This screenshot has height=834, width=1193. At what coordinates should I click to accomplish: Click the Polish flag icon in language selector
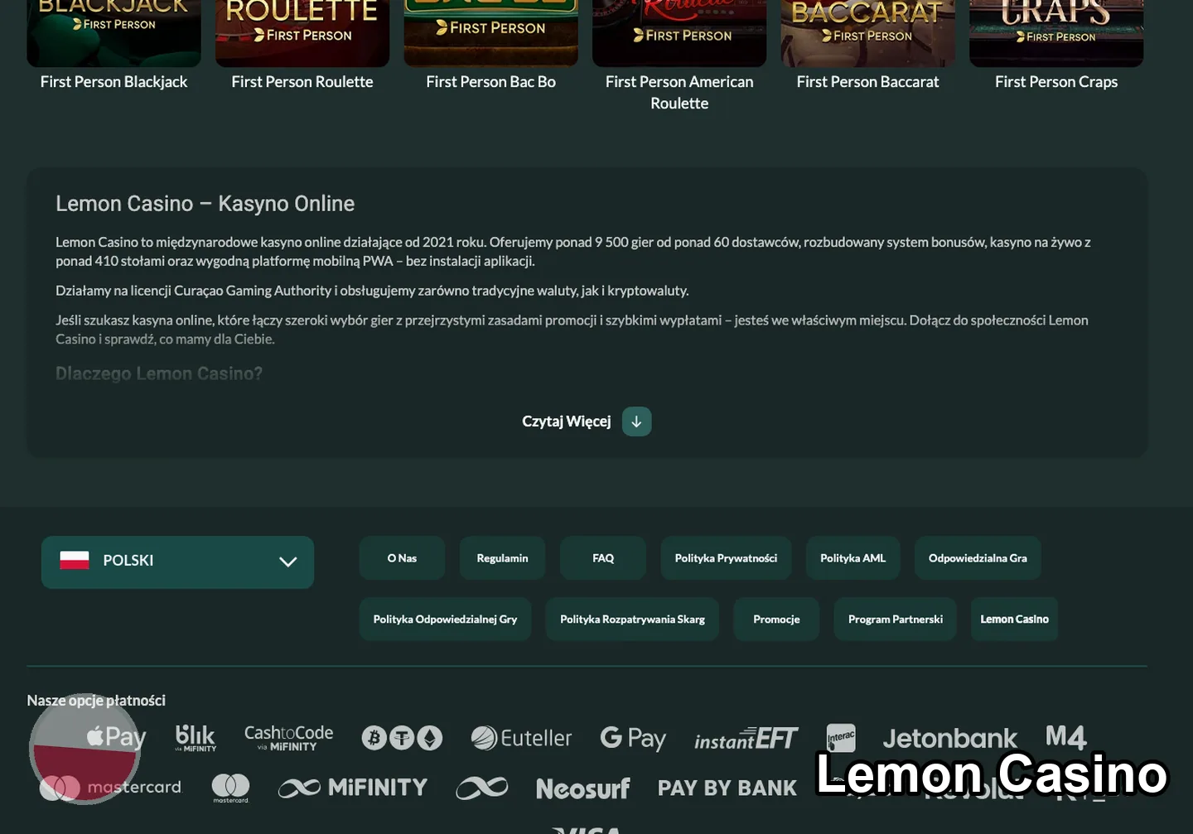coord(75,561)
